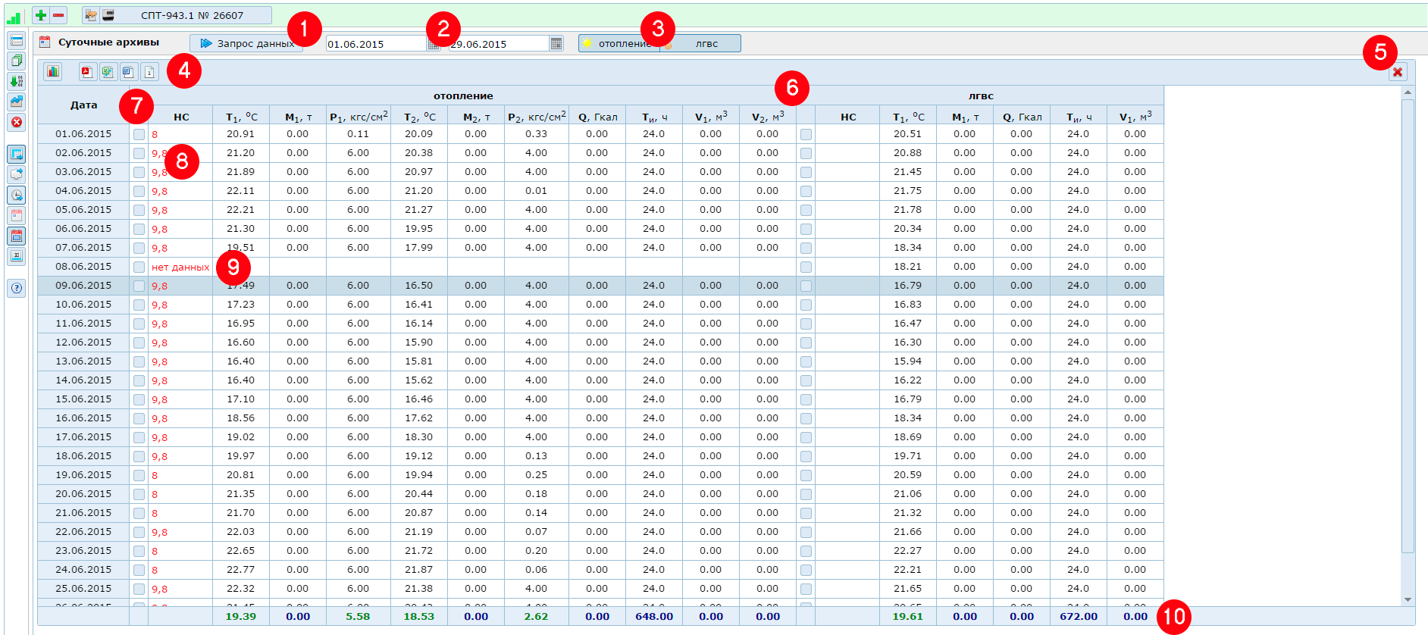
Task: Export the table to Word
Action: pyautogui.click(x=128, y=72)
